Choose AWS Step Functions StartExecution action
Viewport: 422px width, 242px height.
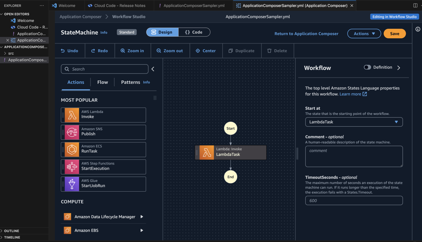pyautogui.click(x=103, y=166)
